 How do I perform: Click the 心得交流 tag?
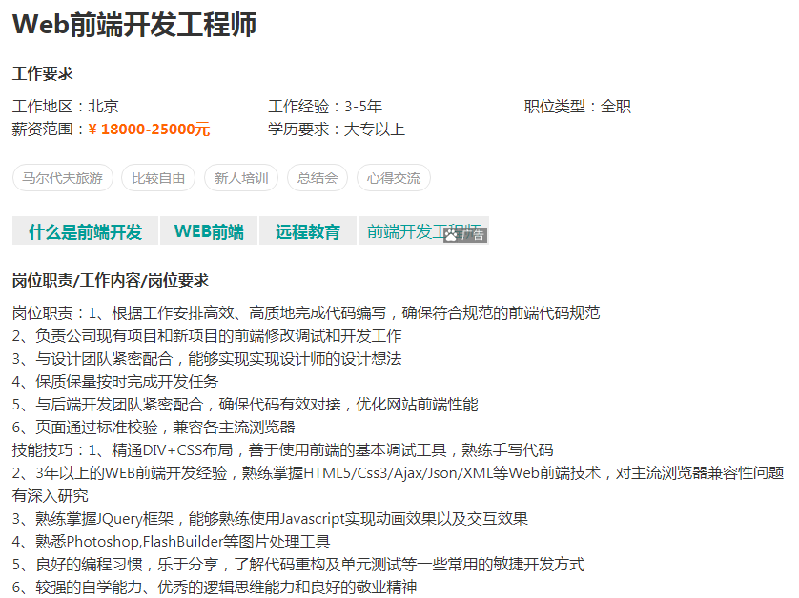(x=394, y=178)
